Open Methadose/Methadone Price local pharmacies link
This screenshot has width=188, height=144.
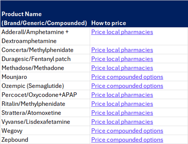[122, 68]
